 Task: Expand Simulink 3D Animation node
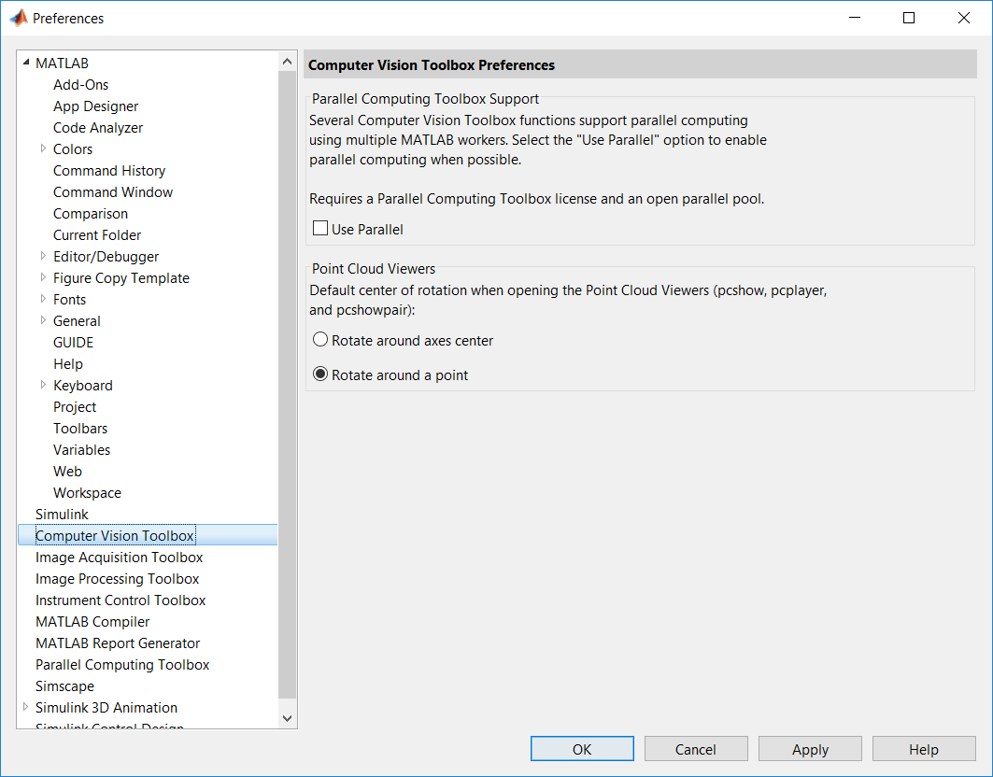[25, 707]
